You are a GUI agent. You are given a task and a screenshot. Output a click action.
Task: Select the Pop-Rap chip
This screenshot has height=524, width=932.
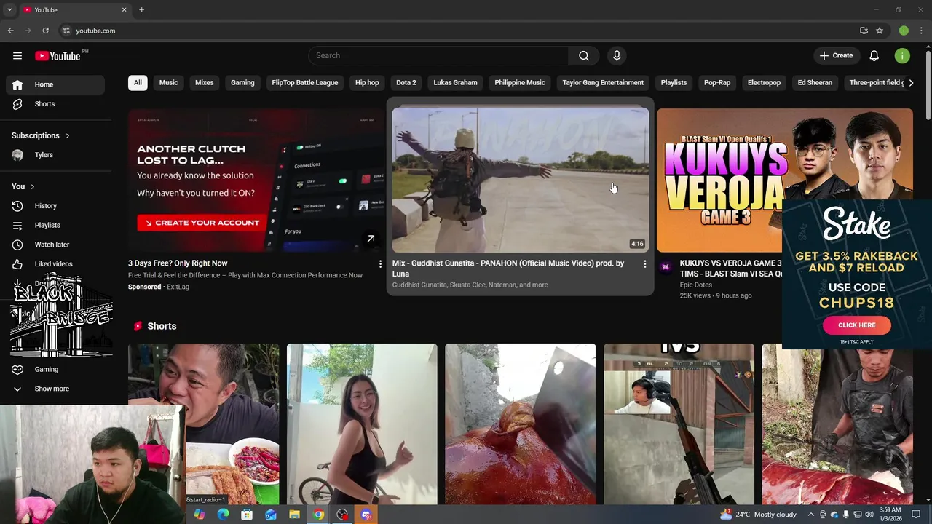[717, 83]
